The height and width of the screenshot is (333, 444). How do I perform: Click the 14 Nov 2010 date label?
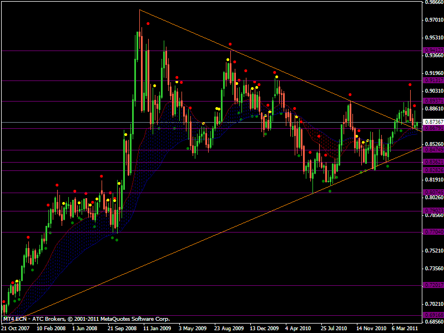[371, 329]
